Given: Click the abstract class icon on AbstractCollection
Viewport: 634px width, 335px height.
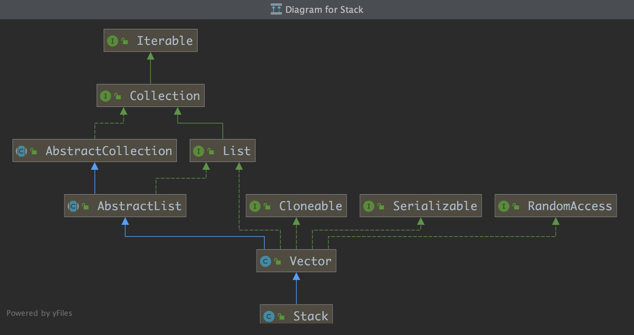Looking at the screenshot, I should click(x=21, y=151).
